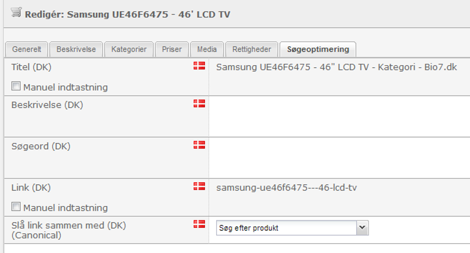This screenshot has width=470, height=253.
Task: Click Danish flag in Søgeord (DK) row
Action: point(199,145)
